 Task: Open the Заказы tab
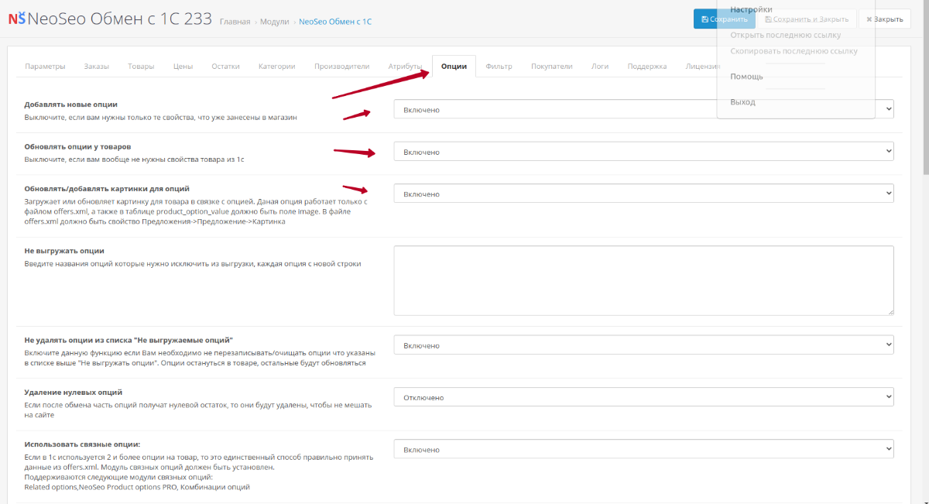tap(97, 67)
